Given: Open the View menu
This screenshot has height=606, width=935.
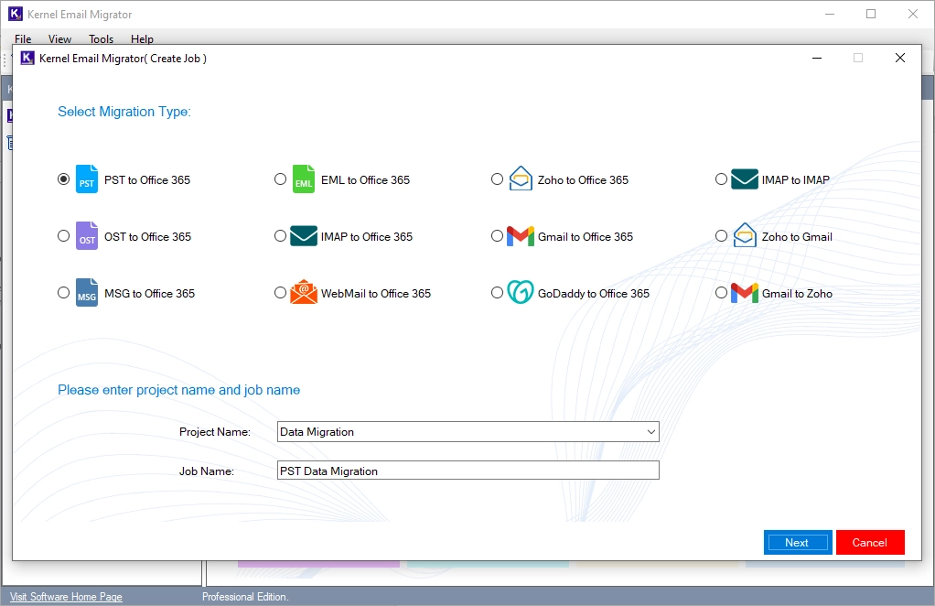Looking at the screenshot, I should 59,38.
